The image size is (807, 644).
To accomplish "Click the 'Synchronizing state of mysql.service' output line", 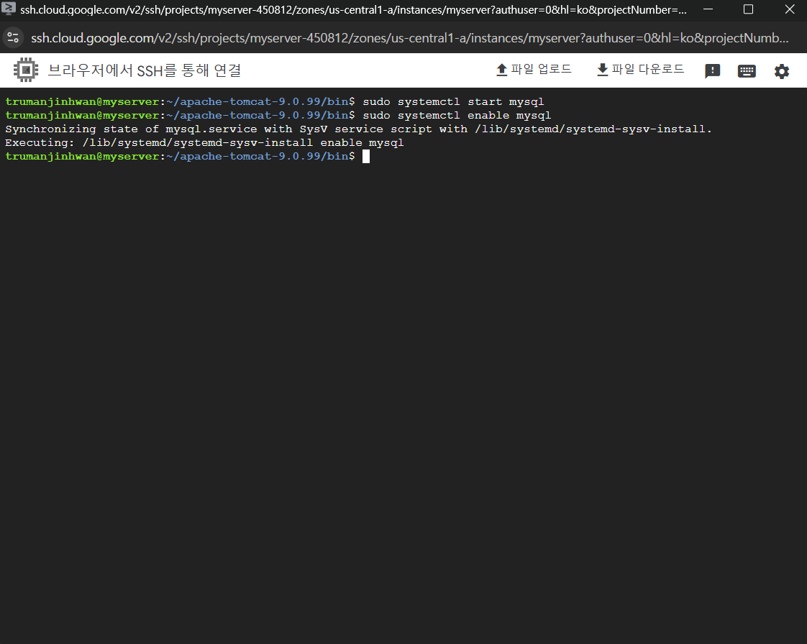I will tap(358, 129).
